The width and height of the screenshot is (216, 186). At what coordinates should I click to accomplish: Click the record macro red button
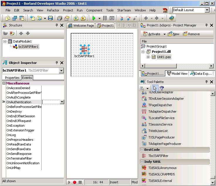[x=74, y=182]
